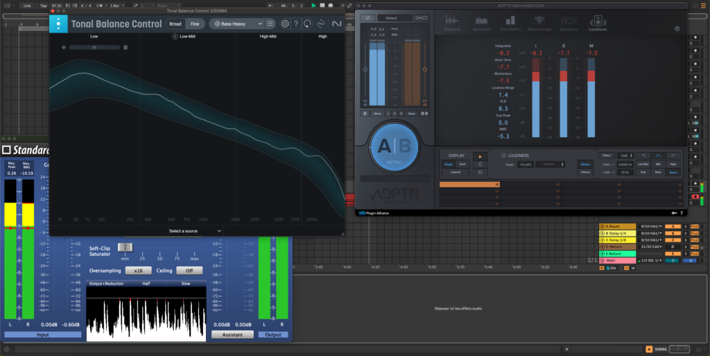Image resolution: width=710 pixels, height=356 pixels.
Task: Toggle Post on the B Delay 1/4 track
Action: point(695,233)
